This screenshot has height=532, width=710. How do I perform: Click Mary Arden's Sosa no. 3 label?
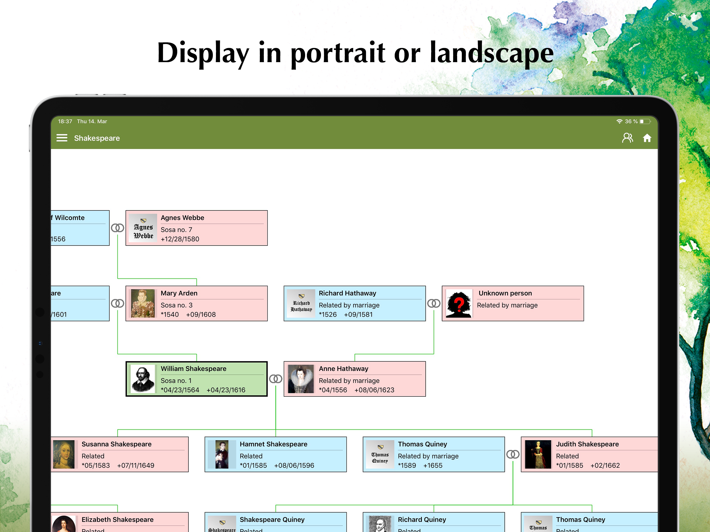coord(176,305)
